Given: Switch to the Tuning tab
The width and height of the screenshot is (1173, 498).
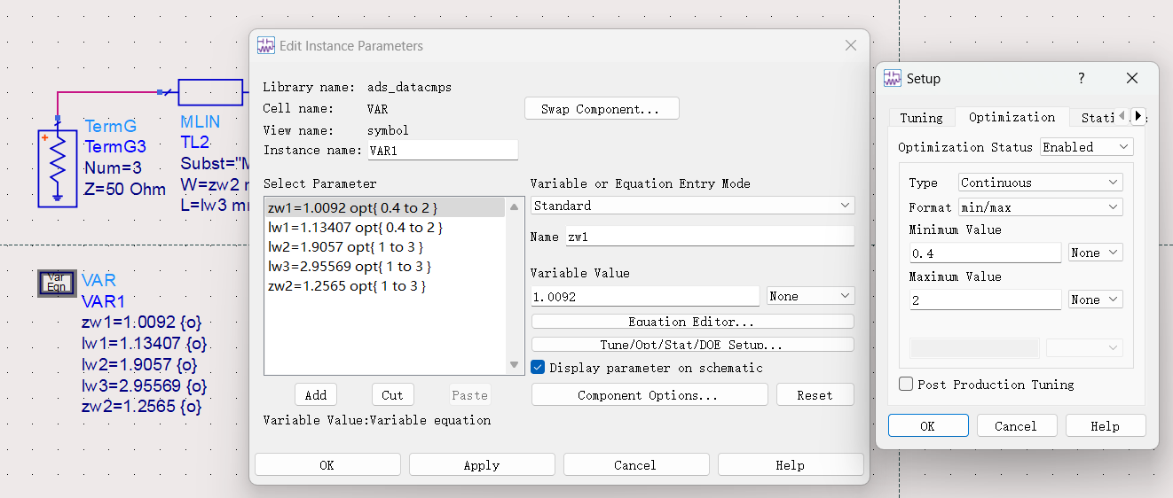Looking at the screenshot, I should click(x=921, y=118).
